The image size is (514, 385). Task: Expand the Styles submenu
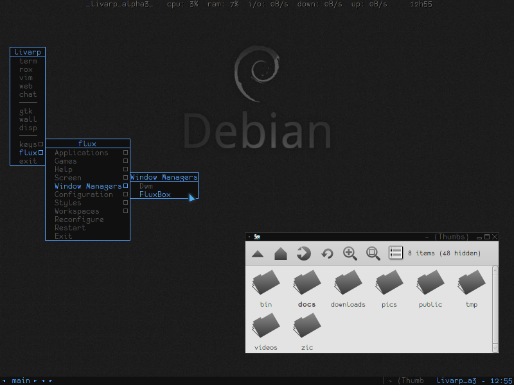[x=125, y=203]
